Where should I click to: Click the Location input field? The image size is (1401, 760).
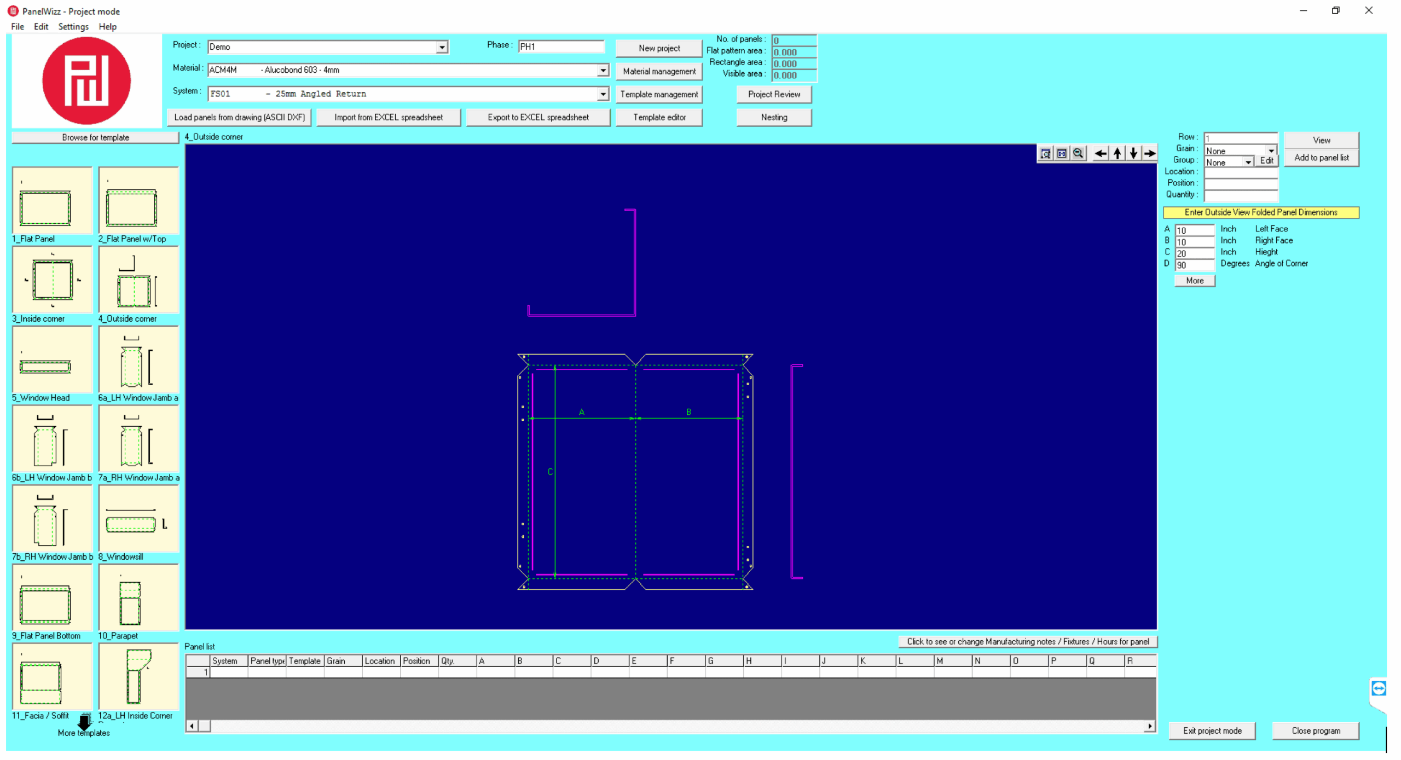[1241, 172]
